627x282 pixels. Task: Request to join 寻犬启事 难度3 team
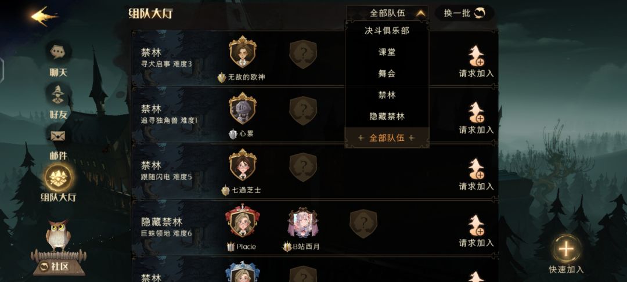[476, 62]
